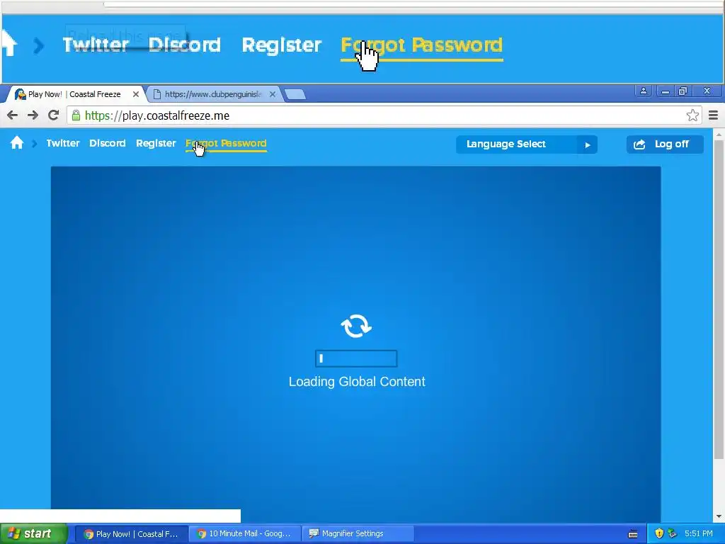The image size is (725, 544).
Task: Bookmark the page with the star icon
Action: click(x=692, y=115)
